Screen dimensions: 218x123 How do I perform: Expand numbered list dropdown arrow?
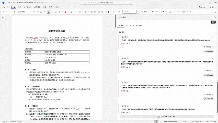click(x=88, y=12)
